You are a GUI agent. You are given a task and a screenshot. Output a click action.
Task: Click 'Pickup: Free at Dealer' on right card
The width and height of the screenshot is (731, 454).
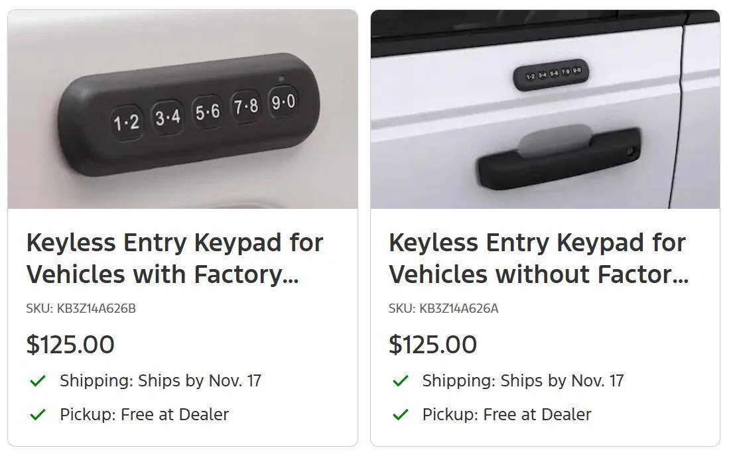click(x=507, y=415)
